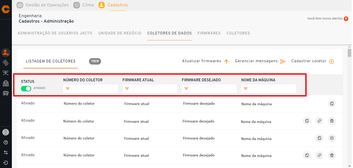
Task: Open the Cadastros module
Action: (113, 5)
